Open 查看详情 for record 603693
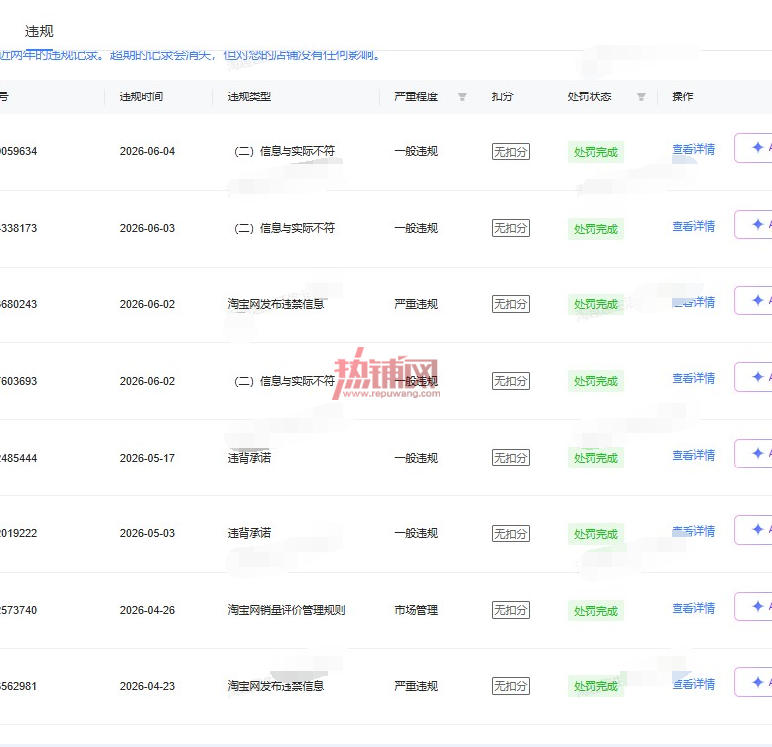Viewport: 772px width, 747px height. (693, 379)
